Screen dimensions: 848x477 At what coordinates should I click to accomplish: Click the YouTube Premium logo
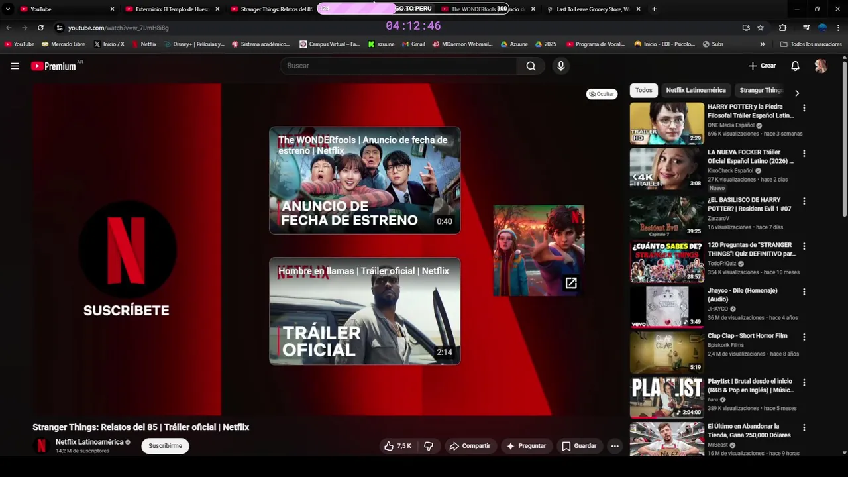(x=54, y=66)
